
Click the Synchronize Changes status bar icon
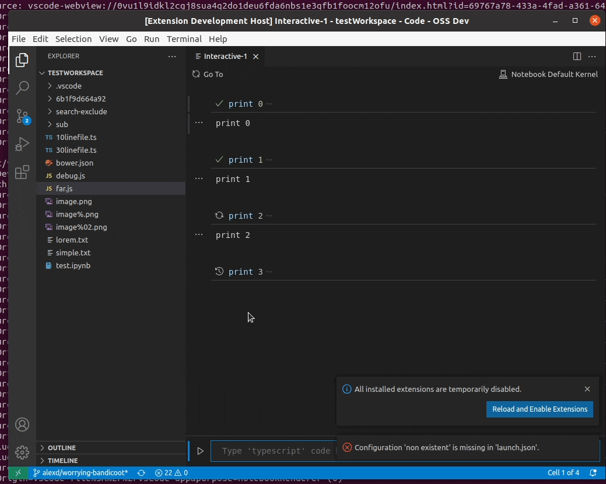[x=142, y=473]
